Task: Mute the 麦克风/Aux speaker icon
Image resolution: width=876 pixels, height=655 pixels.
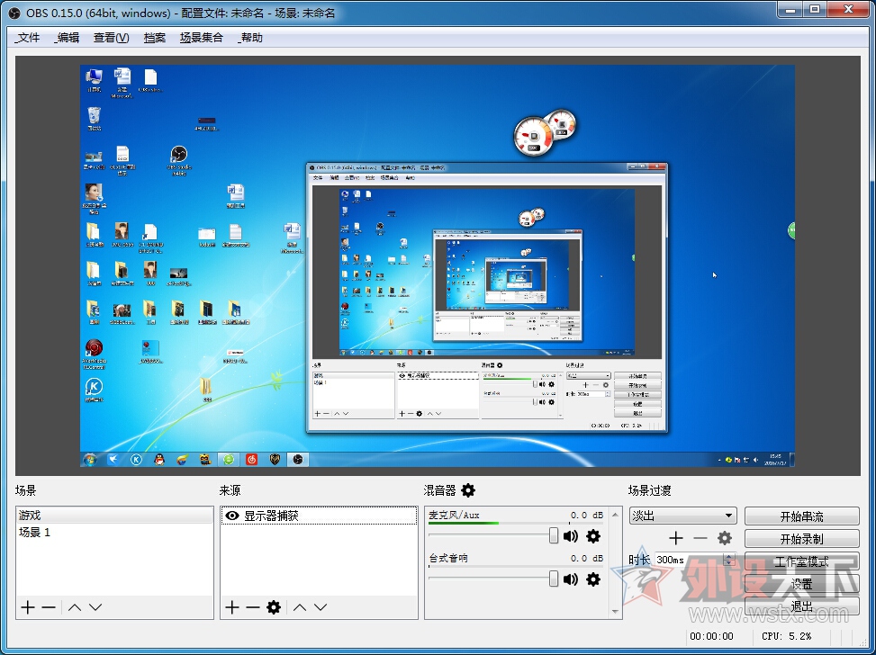Action: click(571, 536)
